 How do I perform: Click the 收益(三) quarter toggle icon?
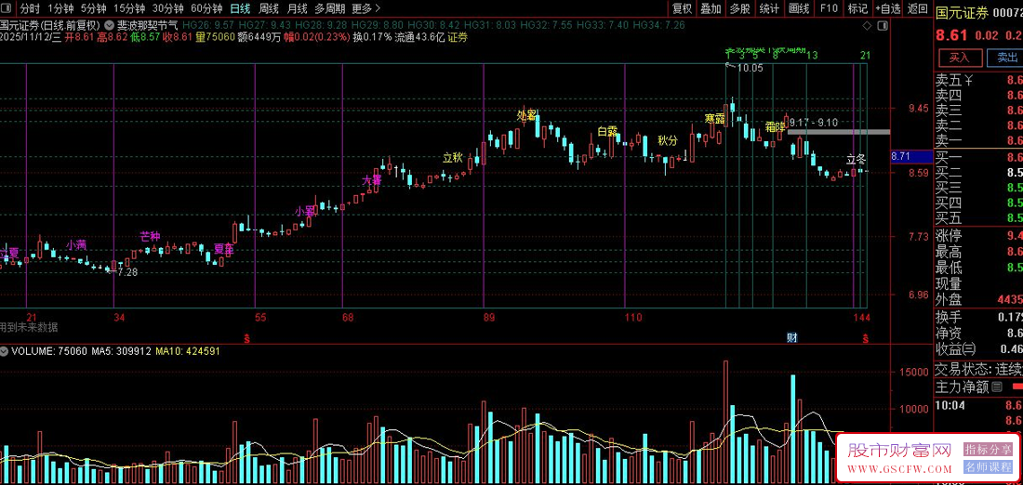tap(971, 348)
